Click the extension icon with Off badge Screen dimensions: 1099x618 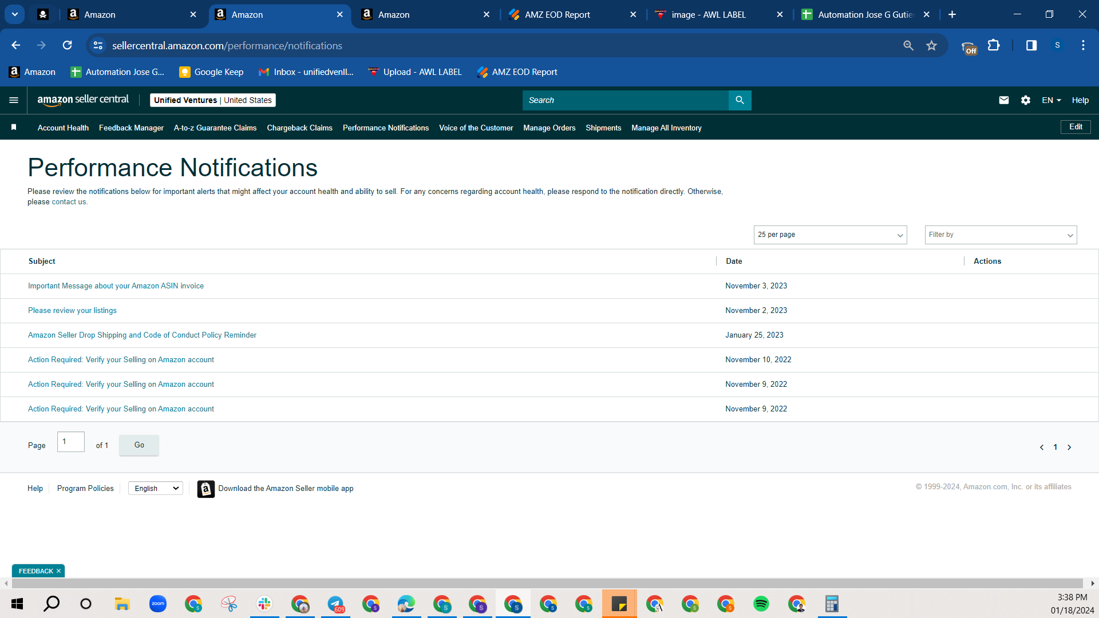pyautogui.click(x=969, y=47)
